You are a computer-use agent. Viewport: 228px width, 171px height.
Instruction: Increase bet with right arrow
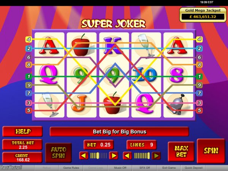[113, 155]
